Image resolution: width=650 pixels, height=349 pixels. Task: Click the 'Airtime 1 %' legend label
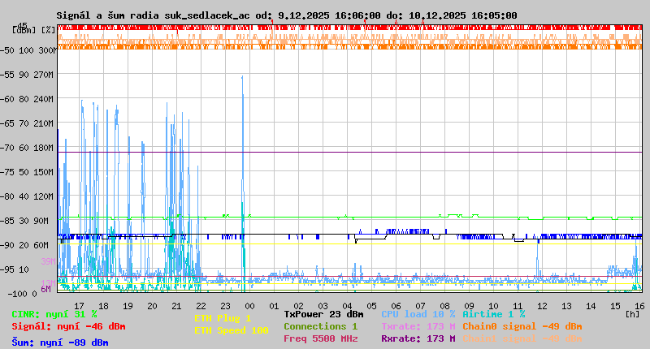(494, 314)
